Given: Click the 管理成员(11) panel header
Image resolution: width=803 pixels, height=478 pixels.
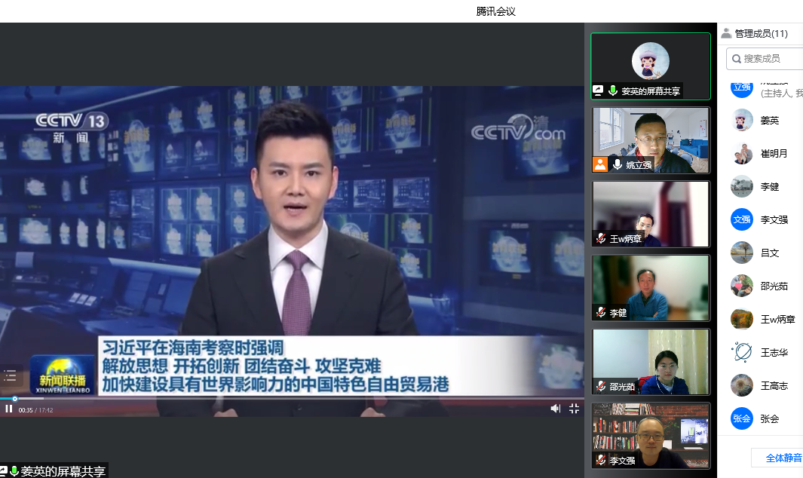Looking at the screenshot, I should [x=760, y=33].
